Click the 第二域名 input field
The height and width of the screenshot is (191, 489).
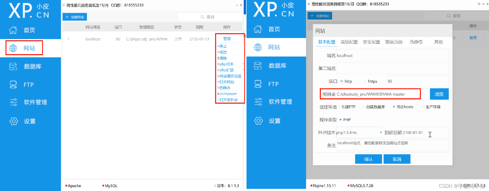pyautogui.click(x=392, y=68)
